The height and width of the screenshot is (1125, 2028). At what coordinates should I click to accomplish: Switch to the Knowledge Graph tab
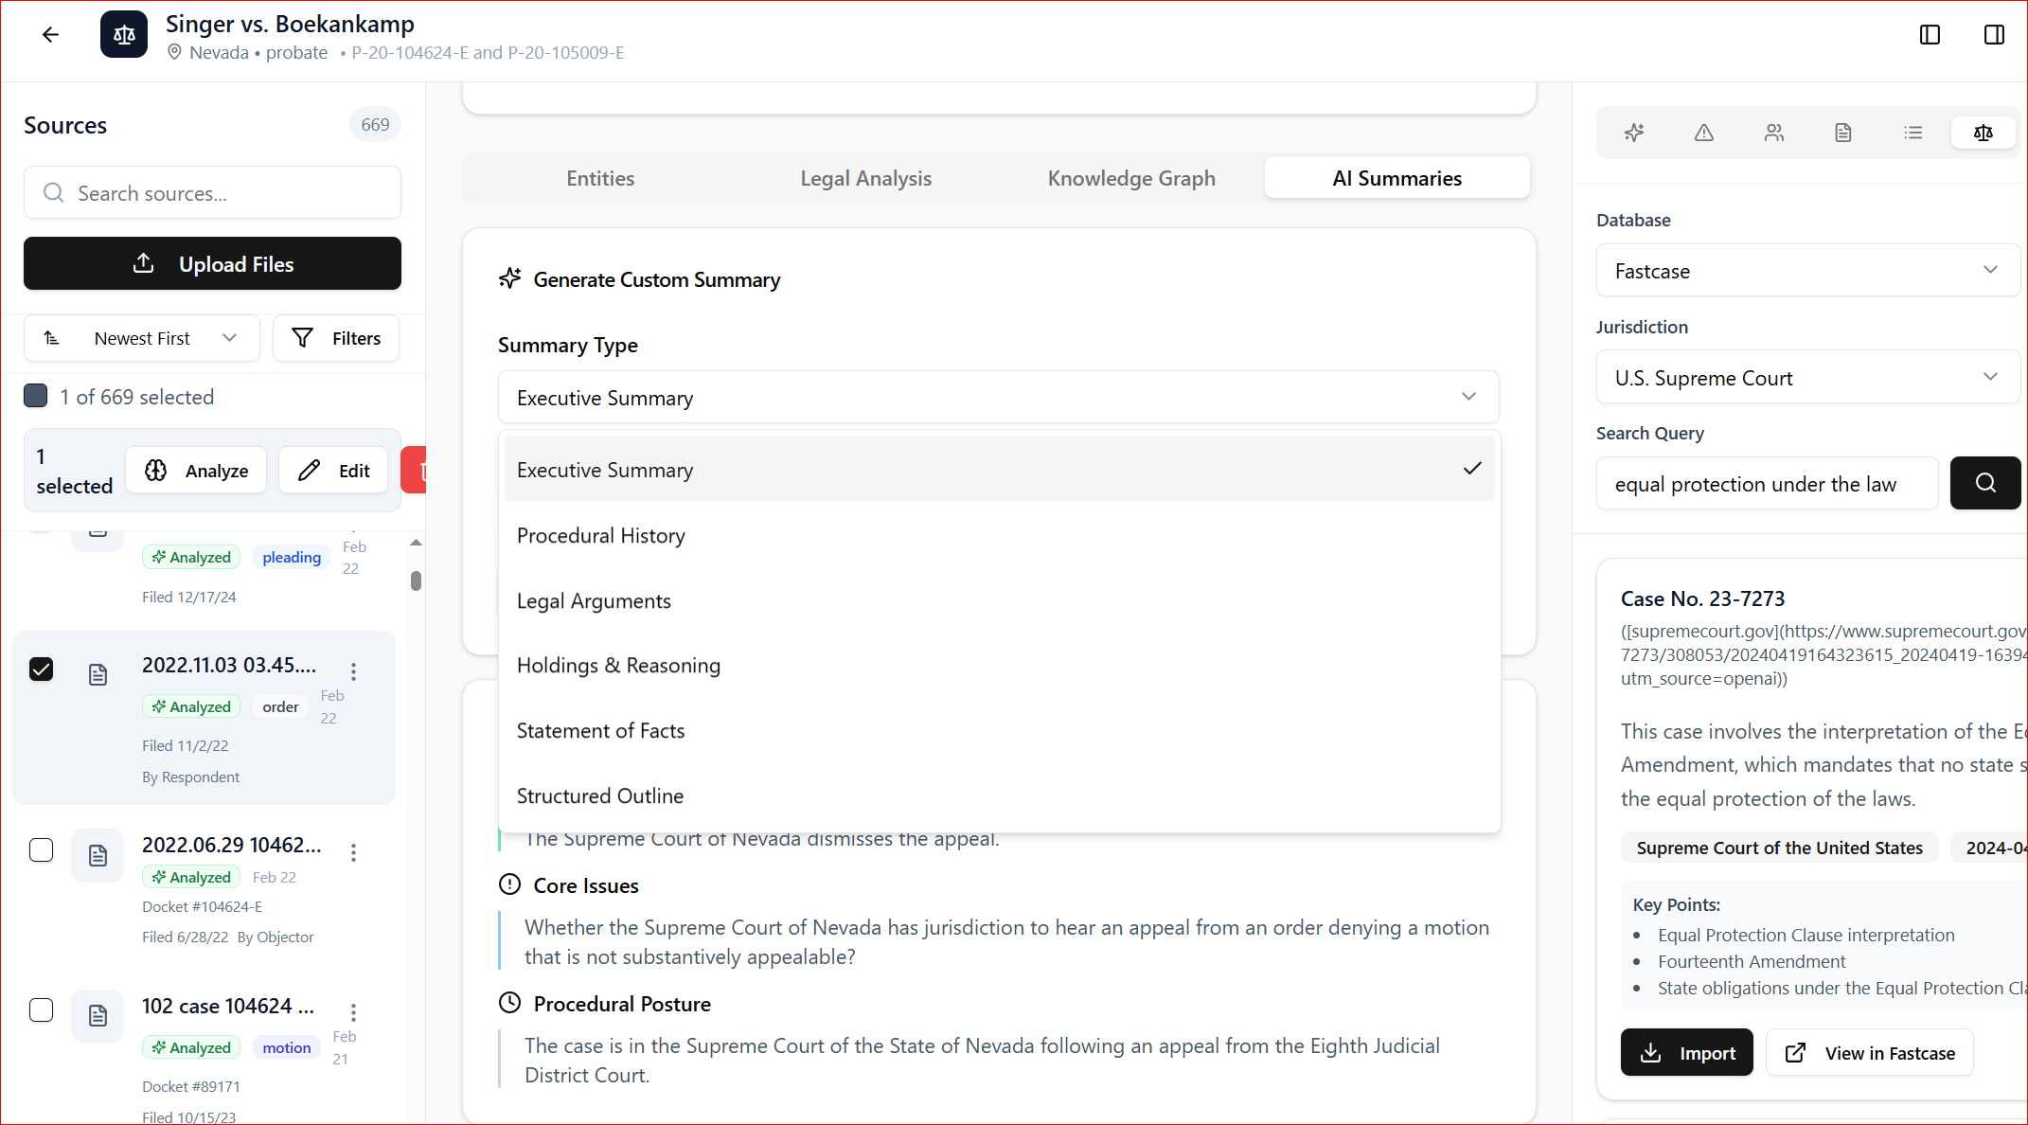pyautogui.click(x=1131, y=178)
